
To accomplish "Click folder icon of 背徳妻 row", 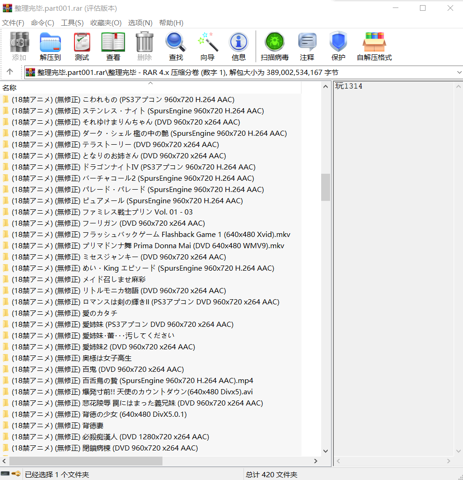I will 6,426.
